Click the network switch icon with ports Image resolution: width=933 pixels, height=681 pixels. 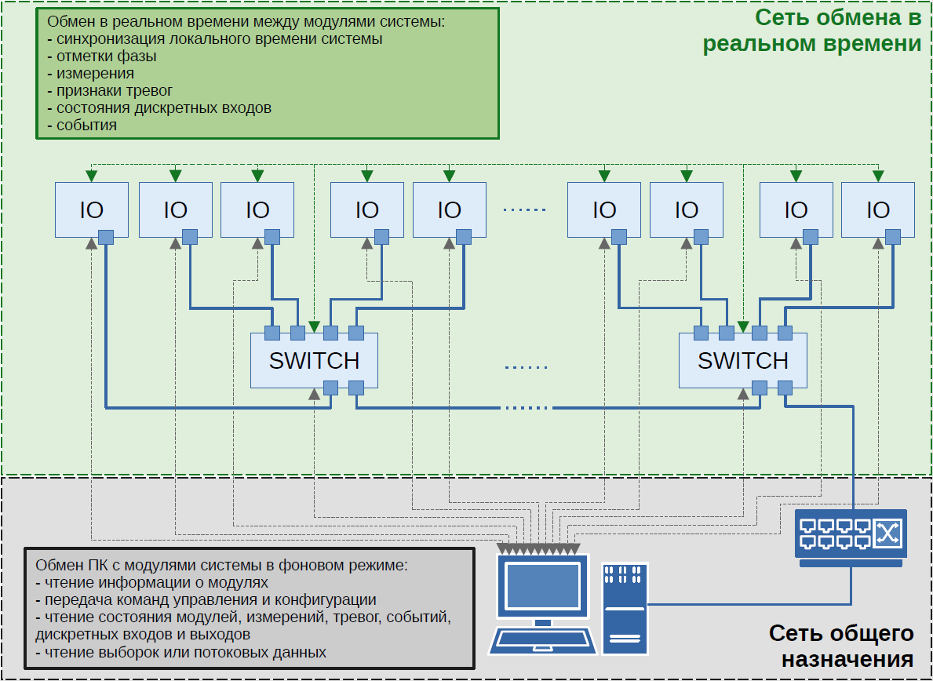click(851, 538)
